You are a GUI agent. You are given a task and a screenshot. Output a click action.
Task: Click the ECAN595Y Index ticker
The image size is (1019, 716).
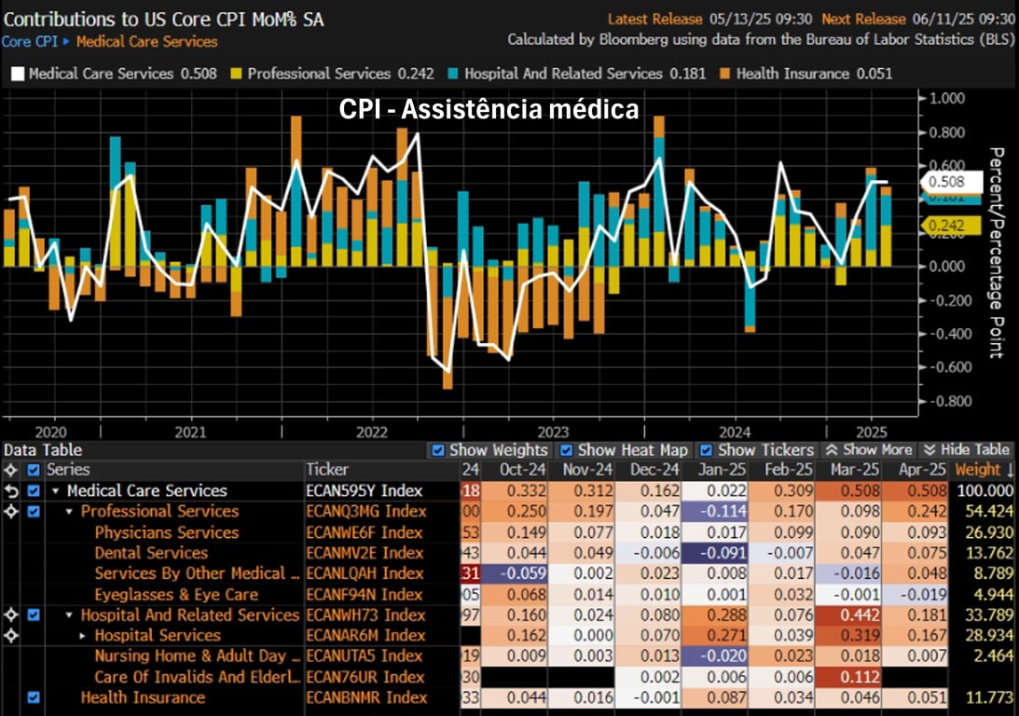(x=365, y=490)
